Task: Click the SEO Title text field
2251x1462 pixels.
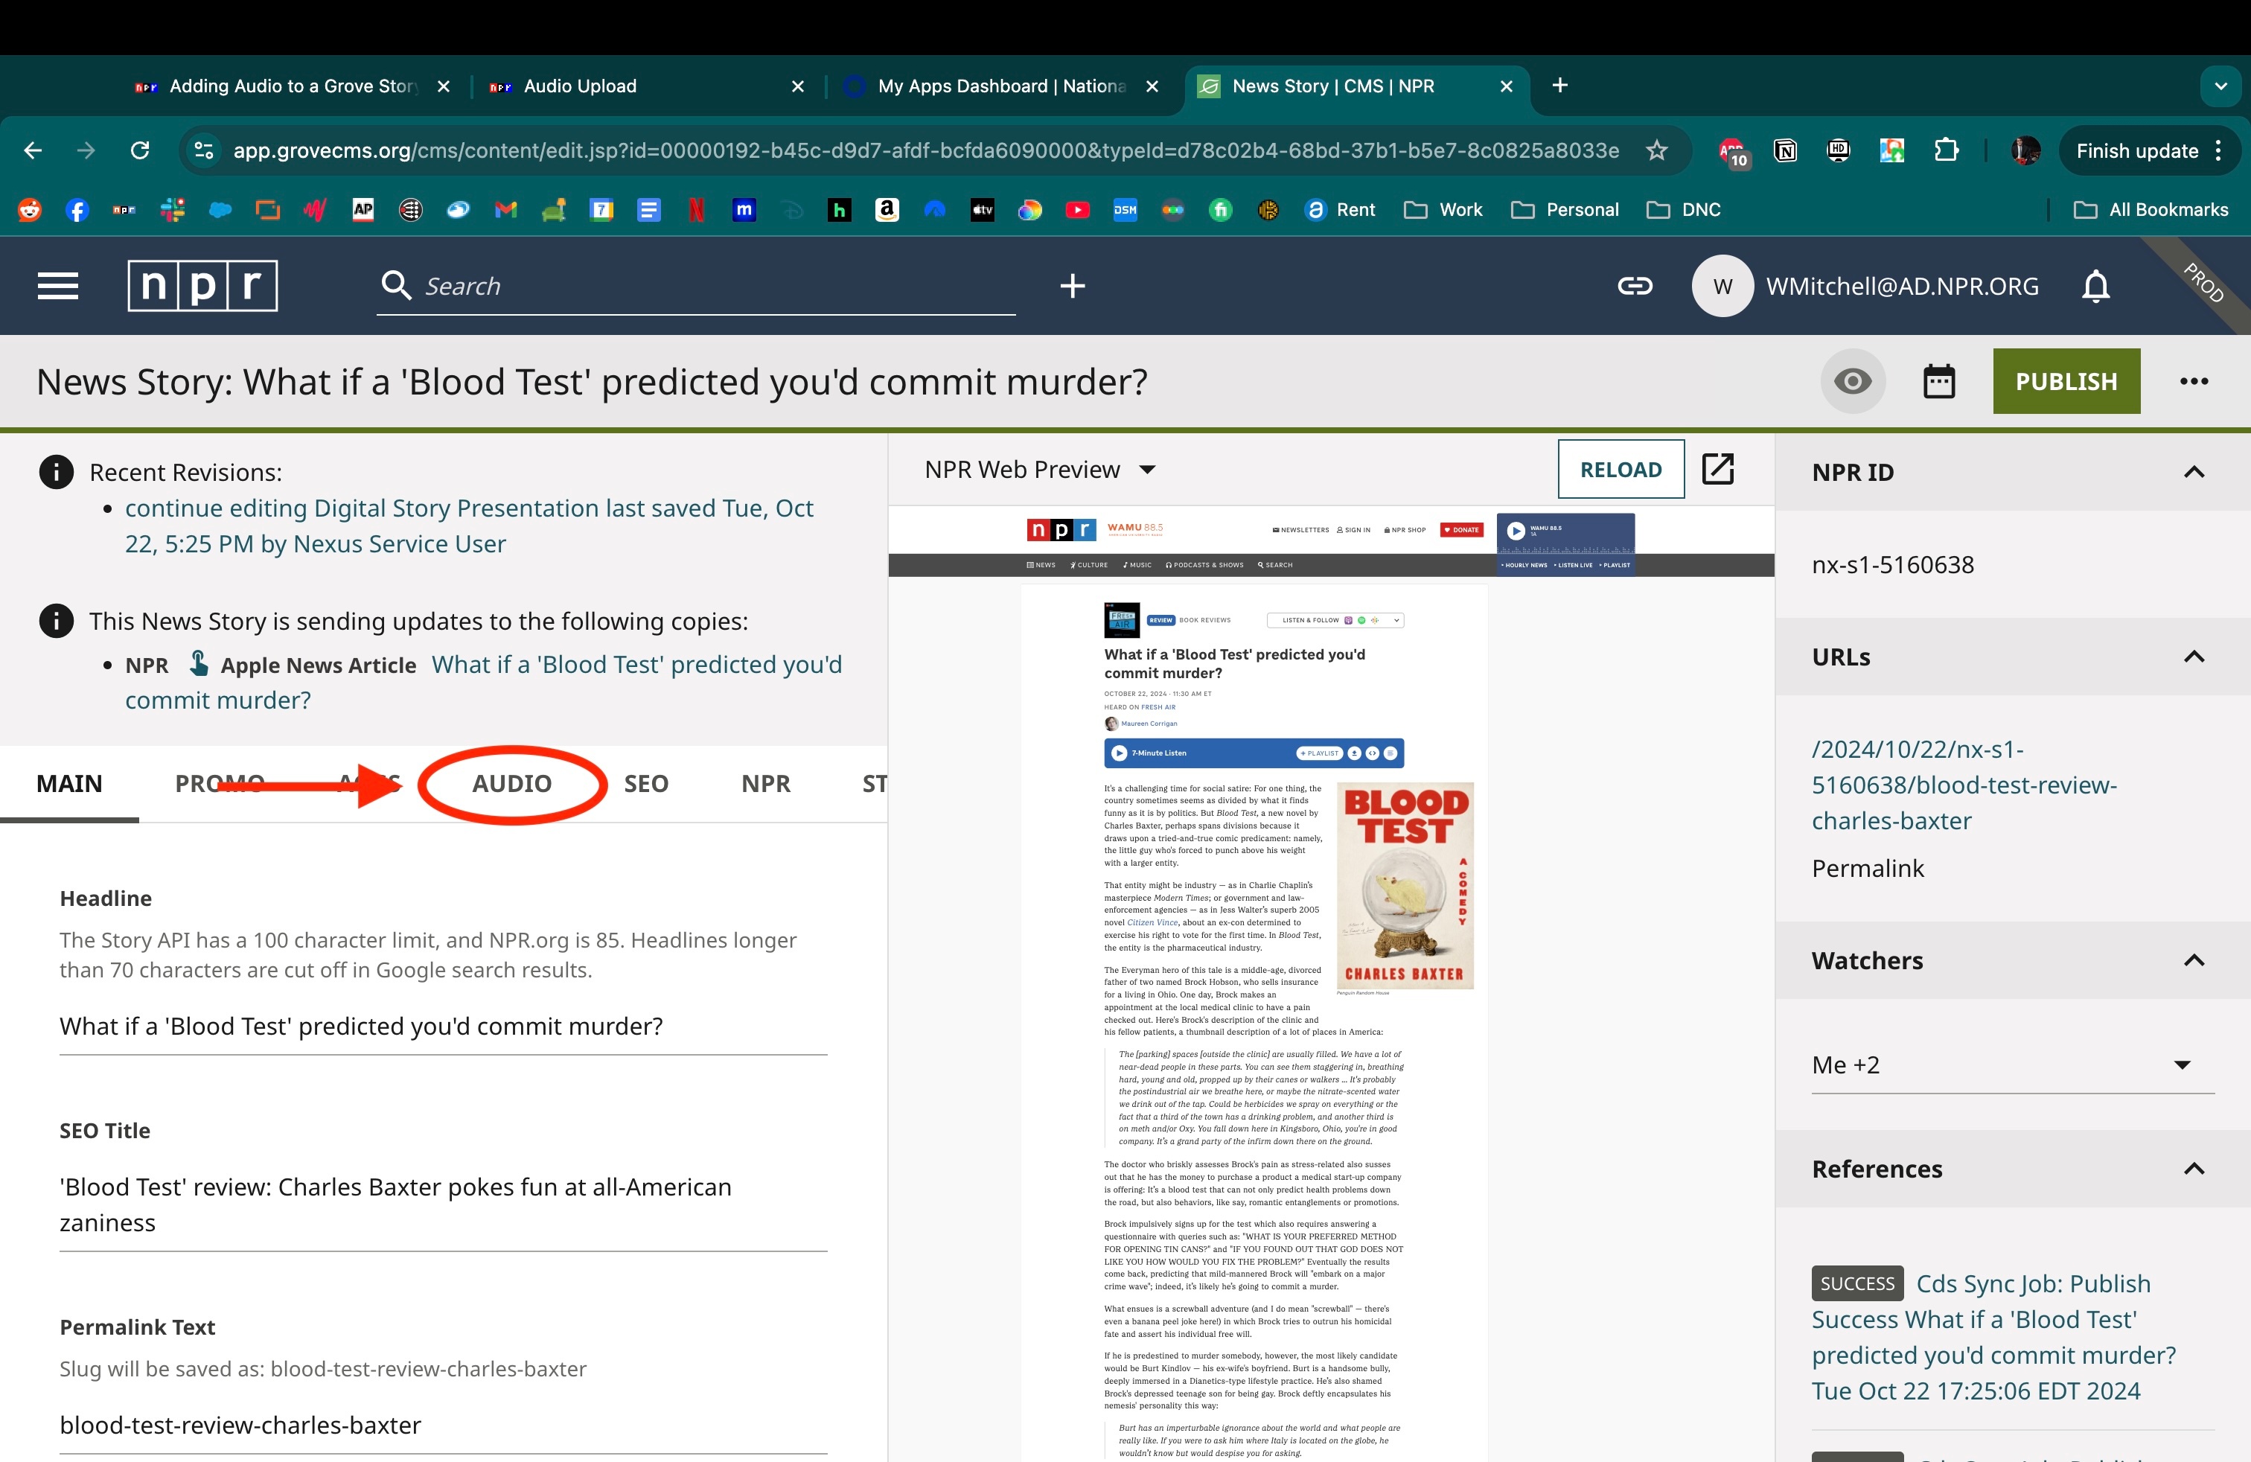Action: [x=444, y=1204]
